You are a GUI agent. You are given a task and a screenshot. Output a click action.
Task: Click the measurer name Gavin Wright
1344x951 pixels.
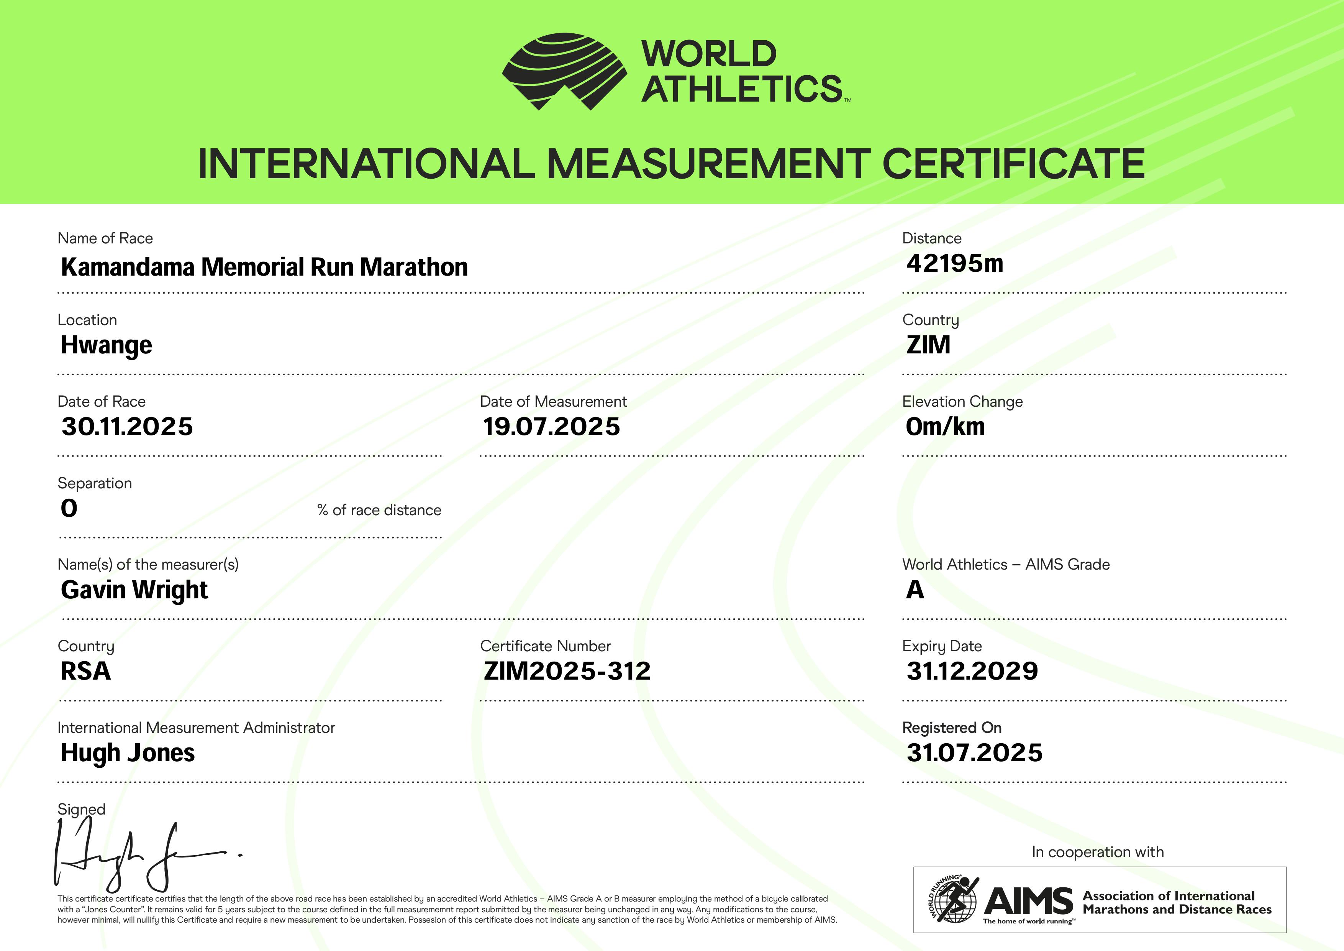[x=134, y=590]
